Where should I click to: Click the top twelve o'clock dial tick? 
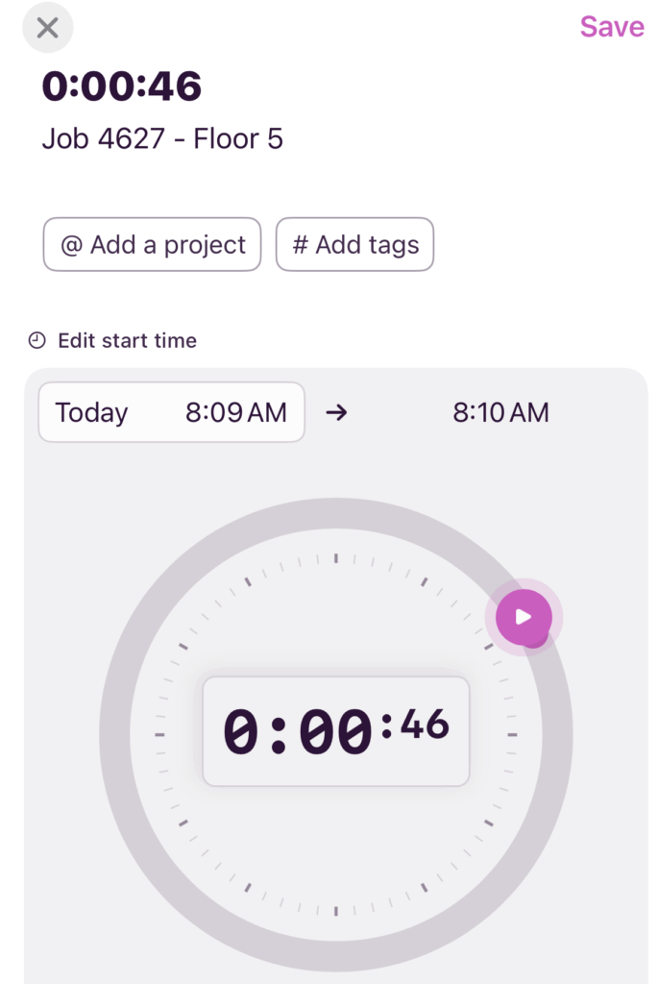pyautogui.click(x=336, y=557)
